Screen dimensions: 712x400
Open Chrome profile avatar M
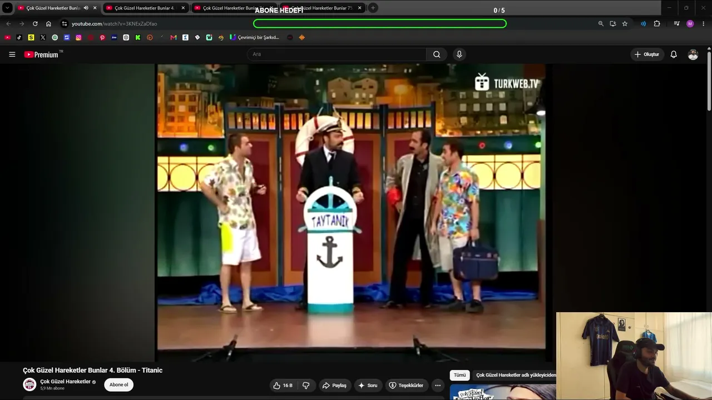pyautogui.click(x=690, y=24)
